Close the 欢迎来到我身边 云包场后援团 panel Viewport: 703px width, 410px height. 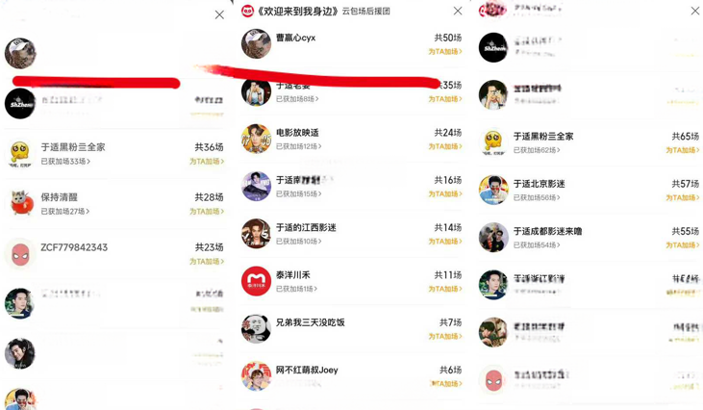[458, 11]
